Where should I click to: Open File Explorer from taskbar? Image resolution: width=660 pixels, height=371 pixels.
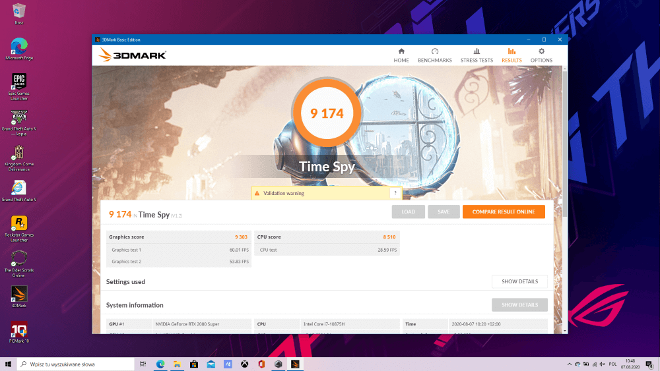[177, 364]
